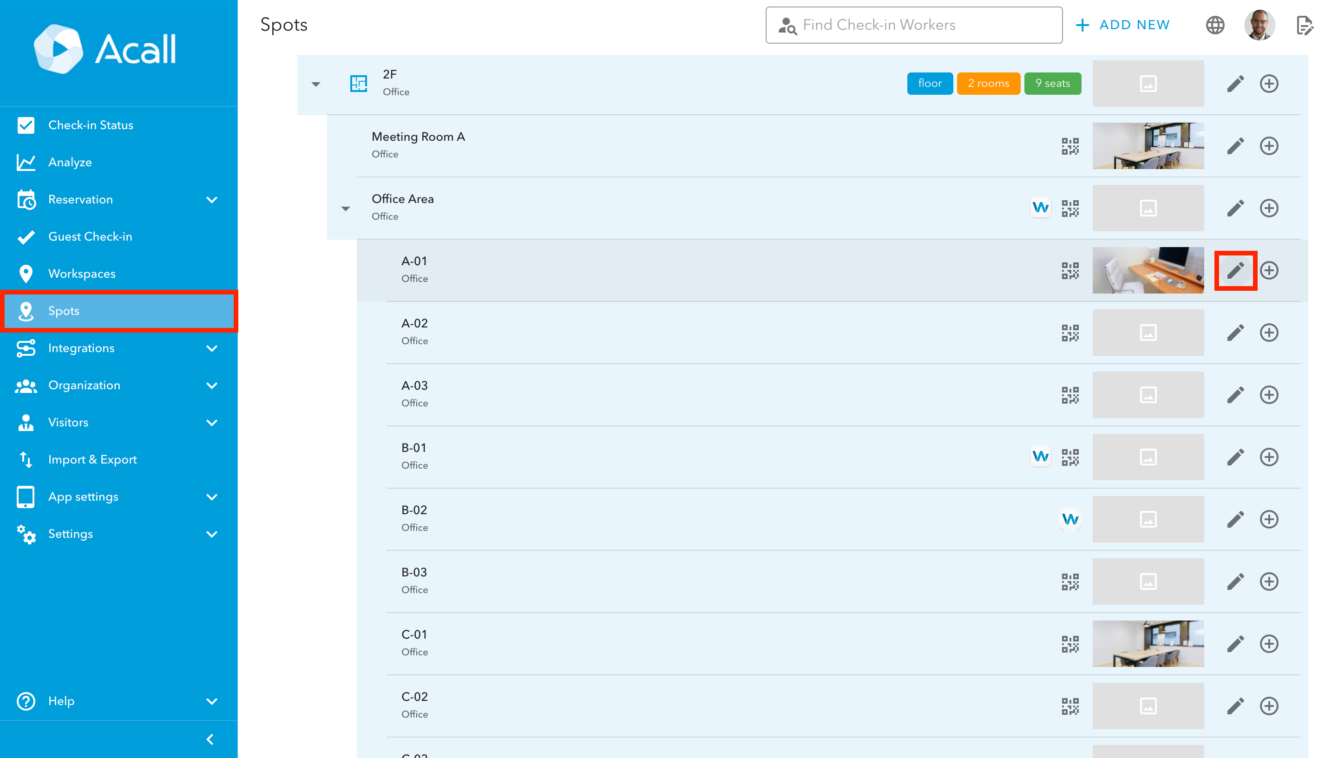
Task: Click the green 9 seats tag
Action: click(1052, 83)
